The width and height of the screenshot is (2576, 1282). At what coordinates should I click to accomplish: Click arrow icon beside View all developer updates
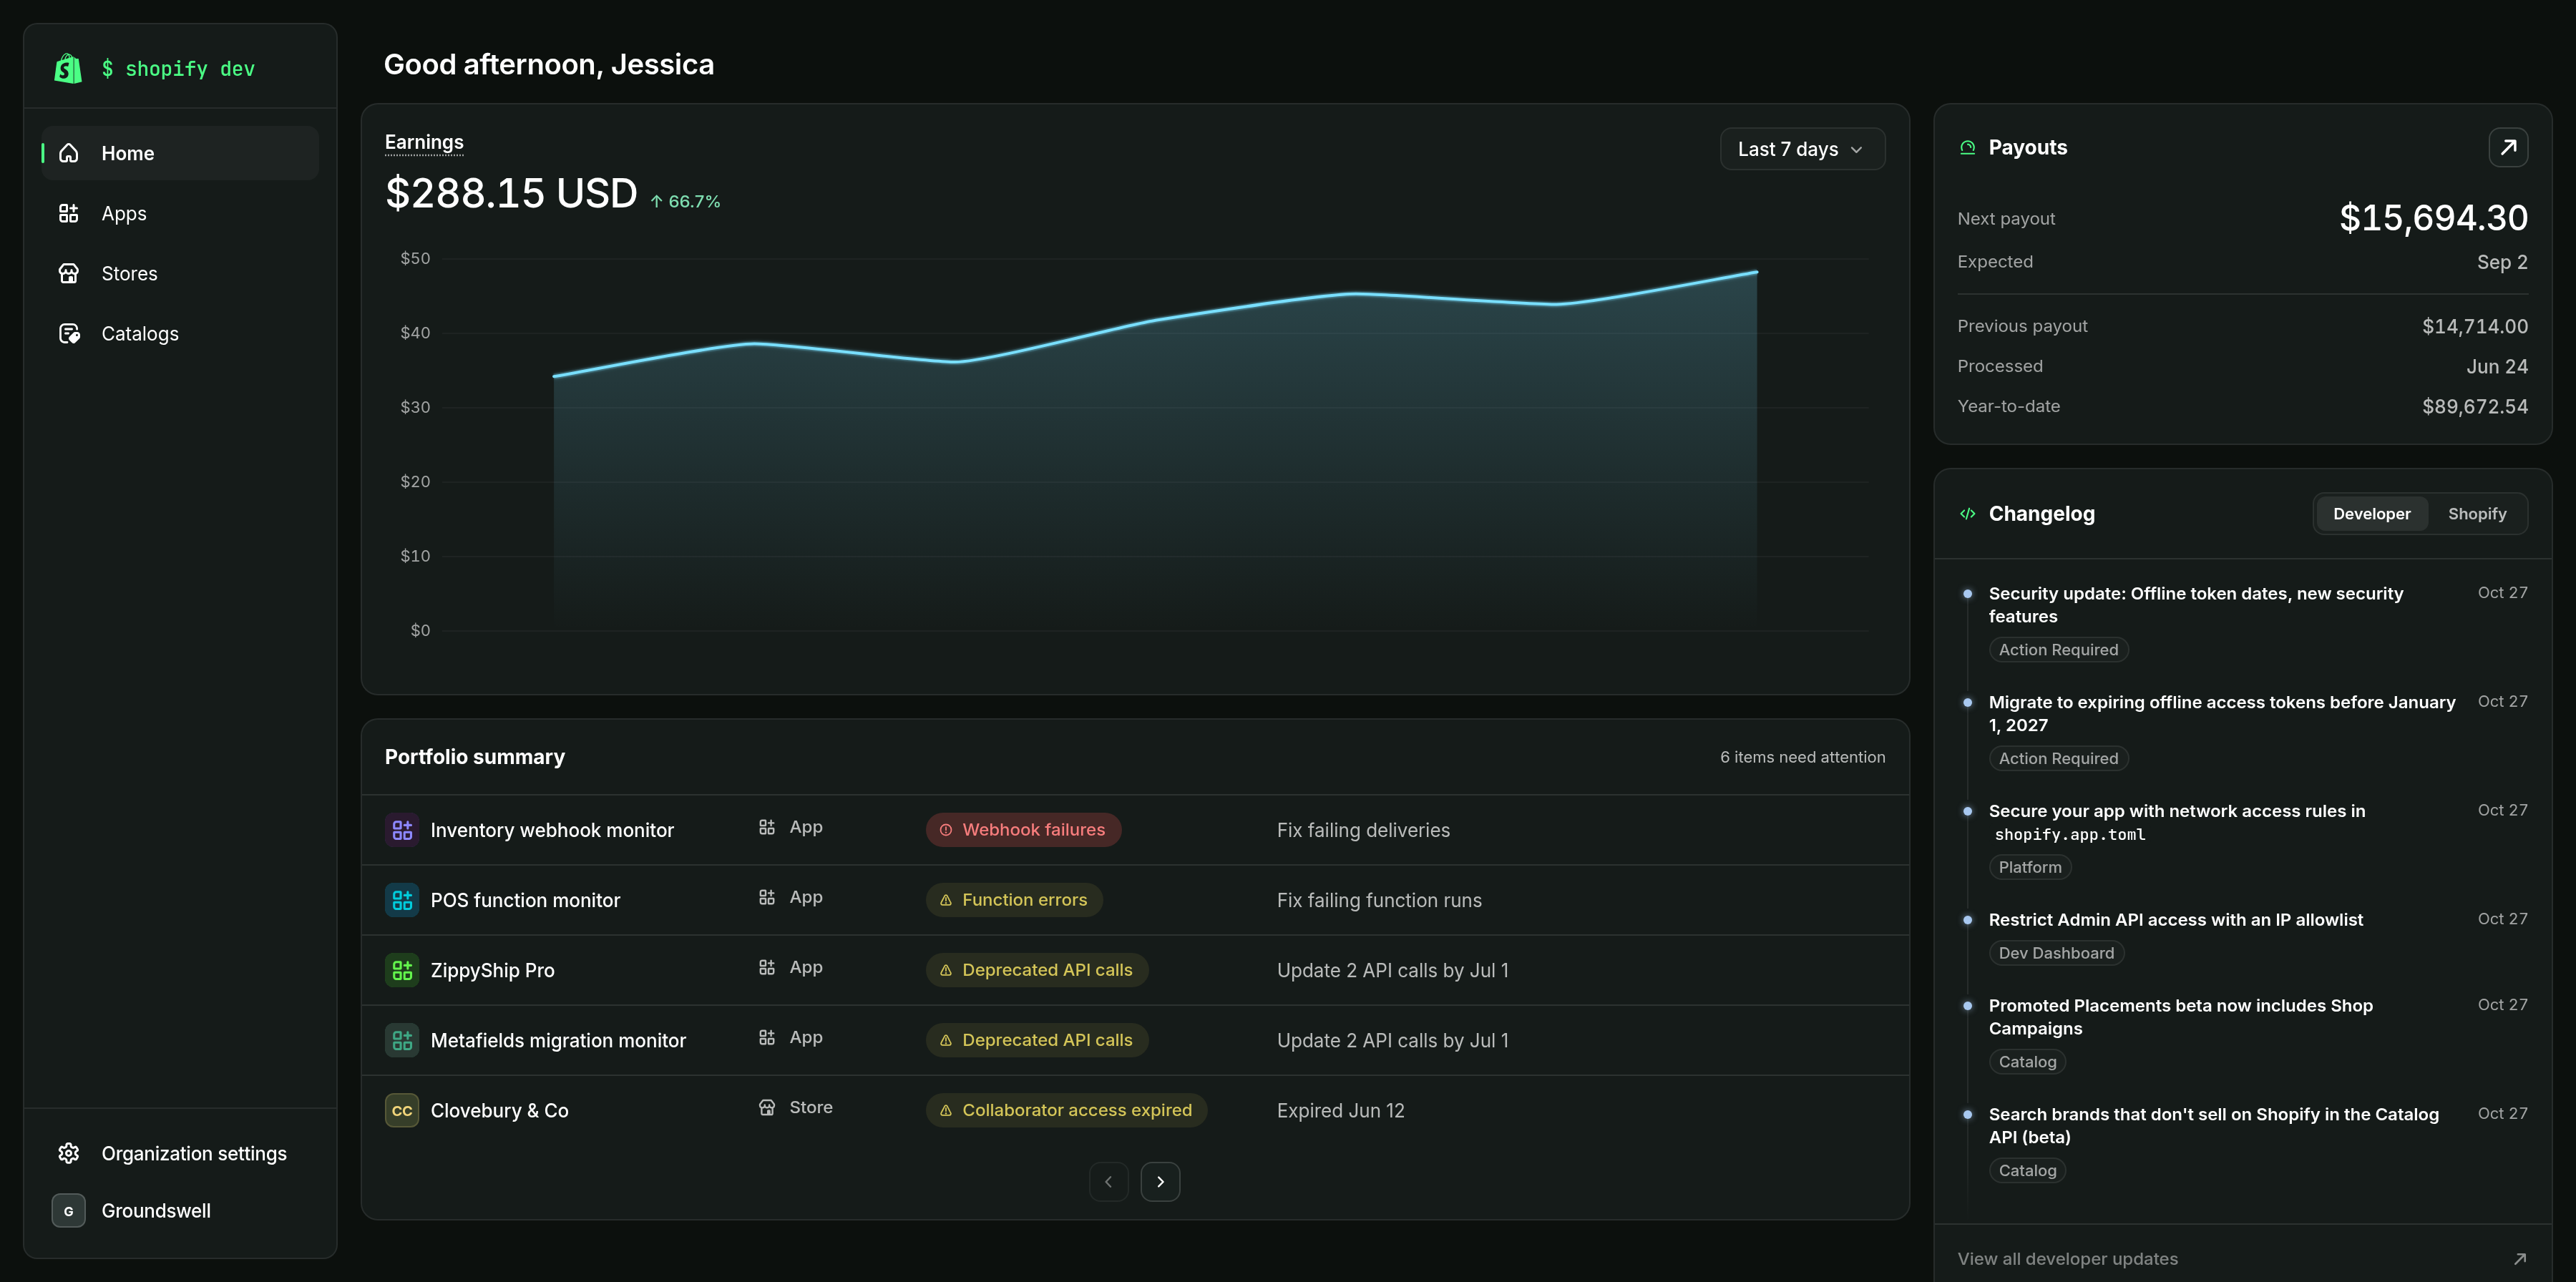click(x=2520, y=1259)
